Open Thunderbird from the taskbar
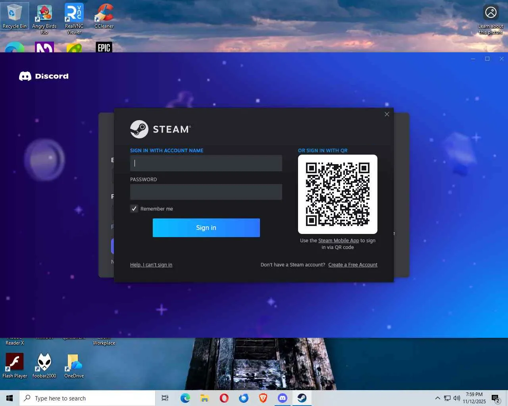508x406 pixels. (243, 398)
